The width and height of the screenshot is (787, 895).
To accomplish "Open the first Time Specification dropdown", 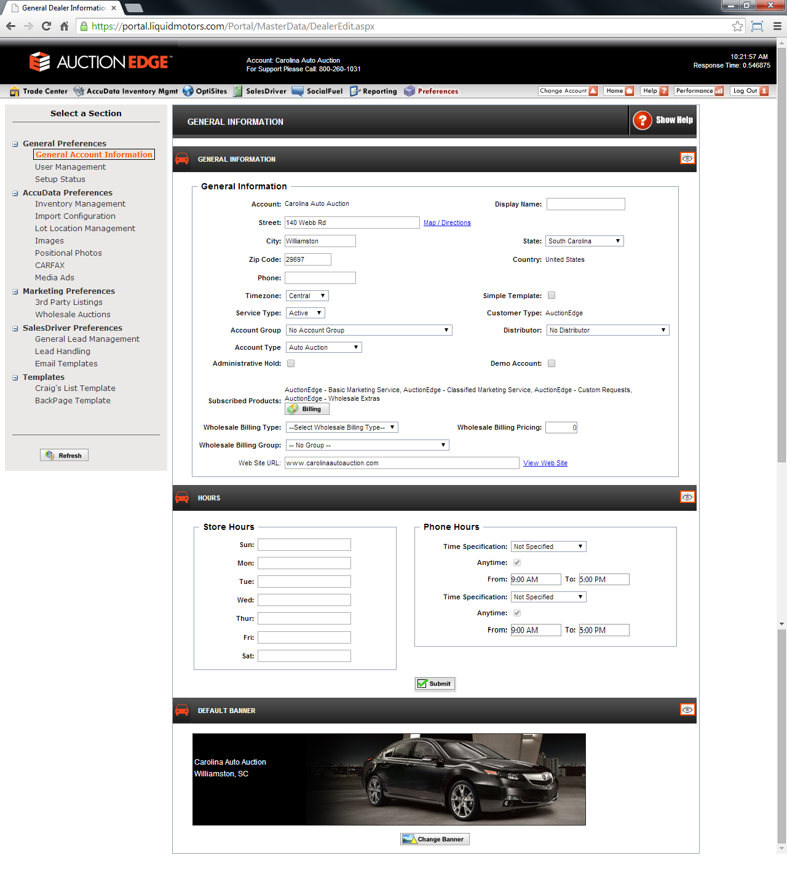I will tap(549, 546).
